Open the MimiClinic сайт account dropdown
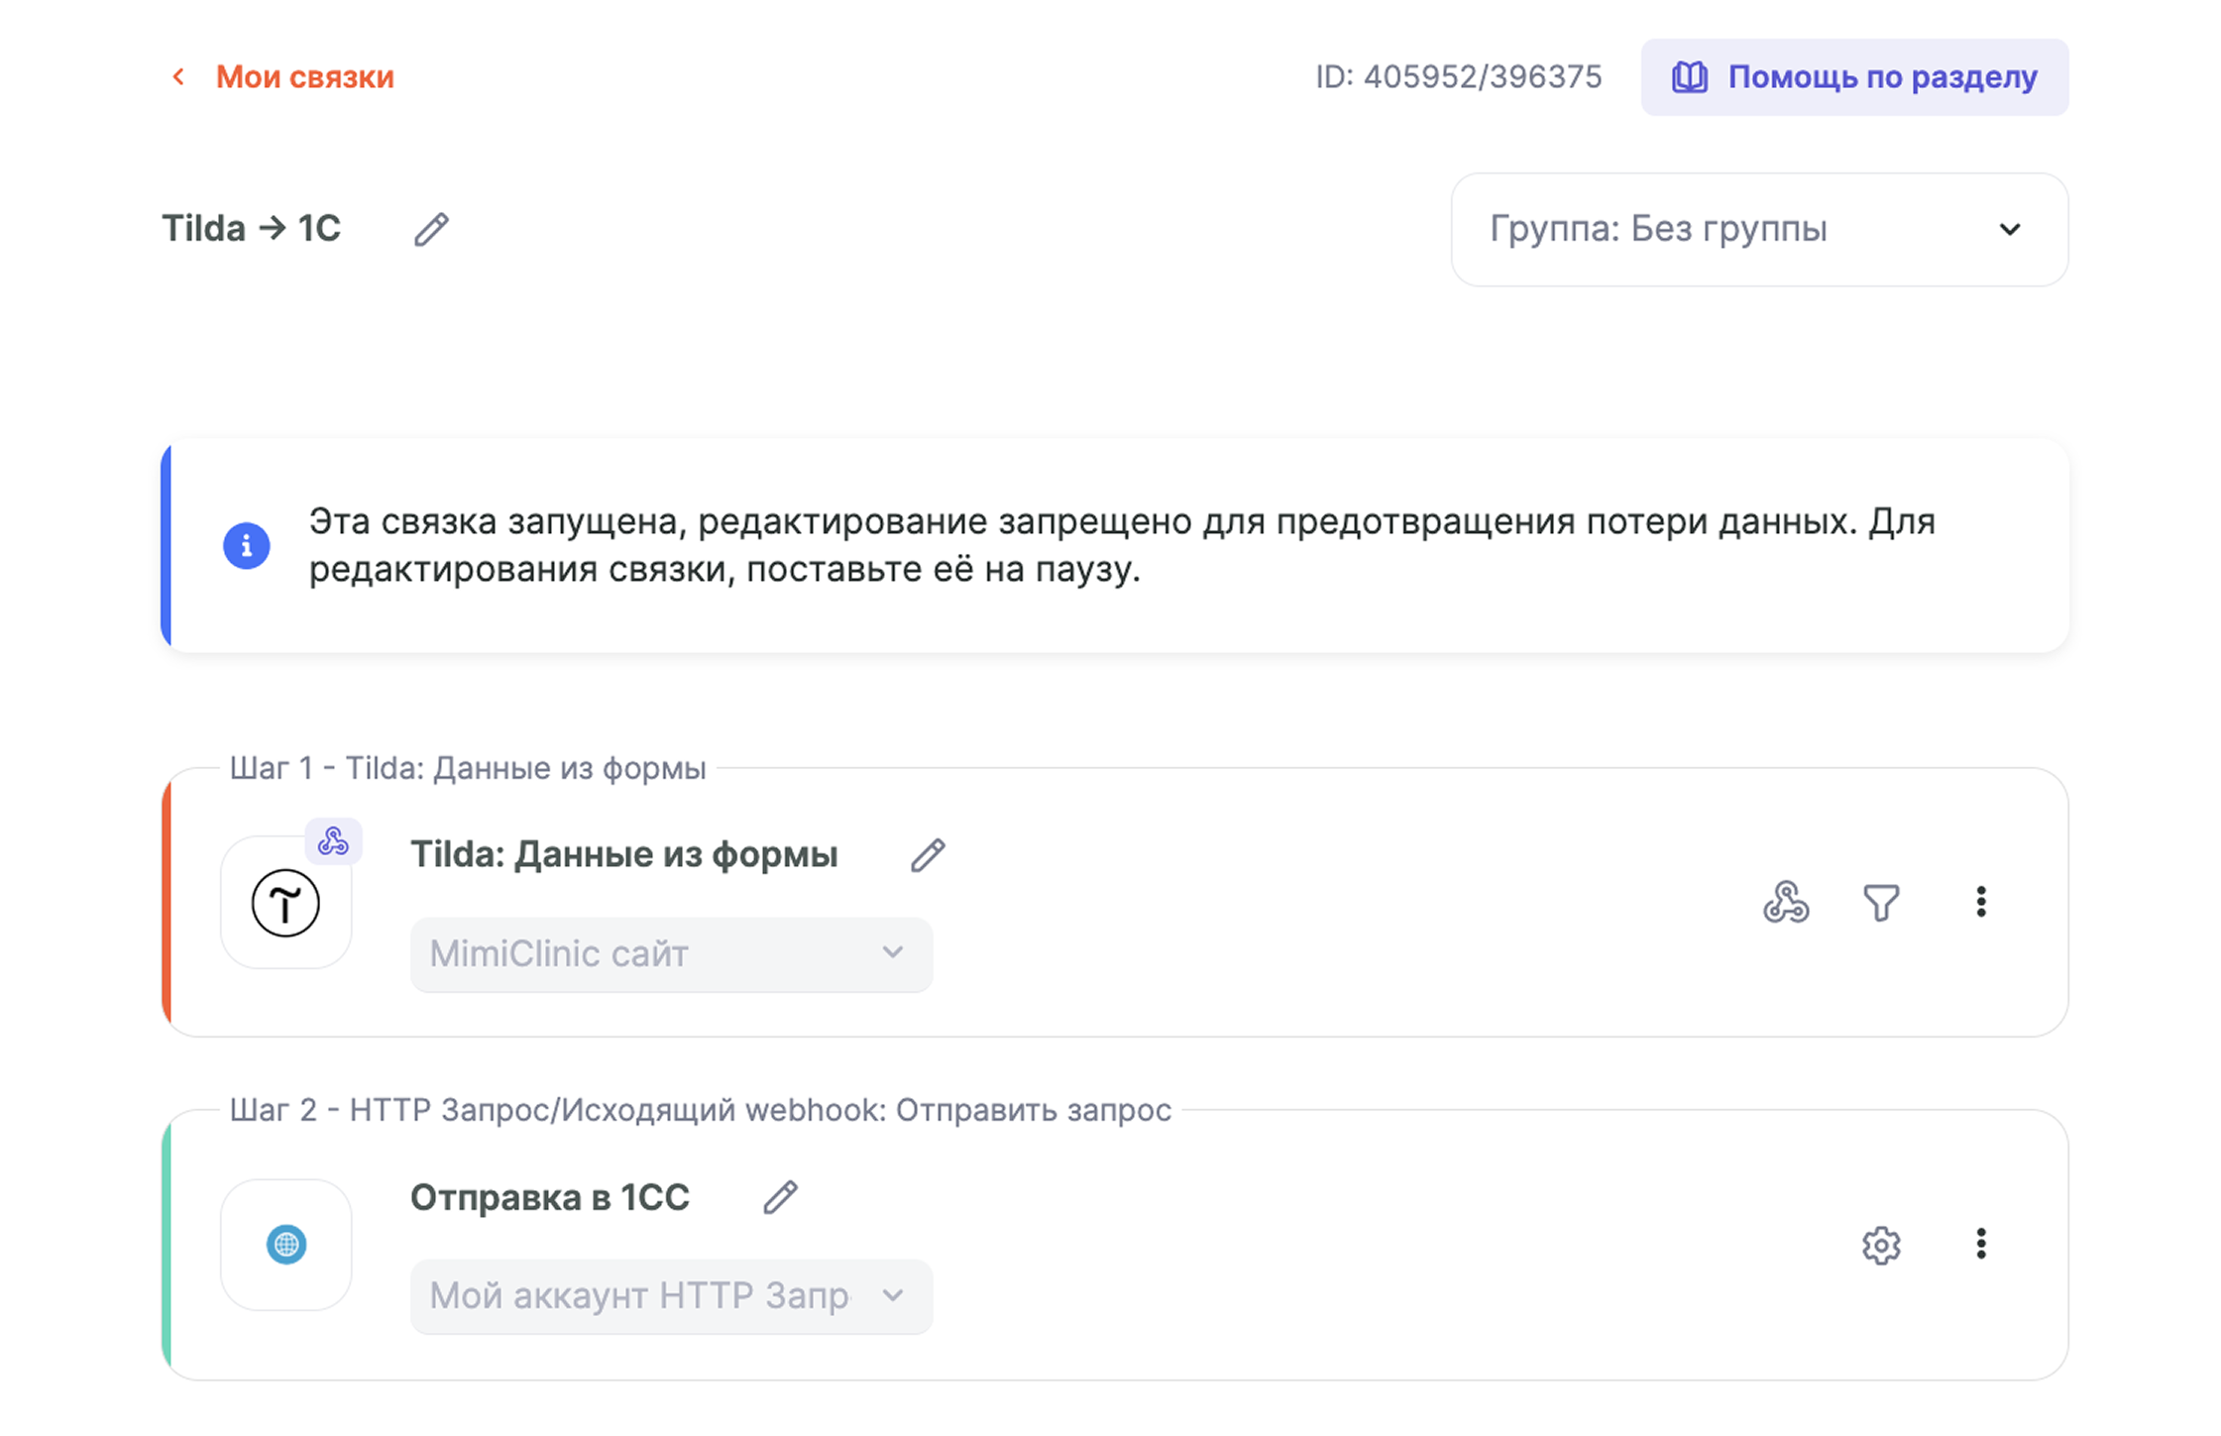The width and height of the screenshot is (2221, 1436). click(x=671, y=953)
